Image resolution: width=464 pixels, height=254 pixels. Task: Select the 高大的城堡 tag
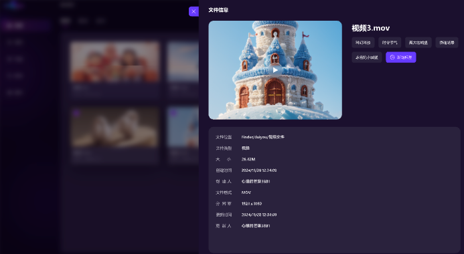(x=418, y=43)
